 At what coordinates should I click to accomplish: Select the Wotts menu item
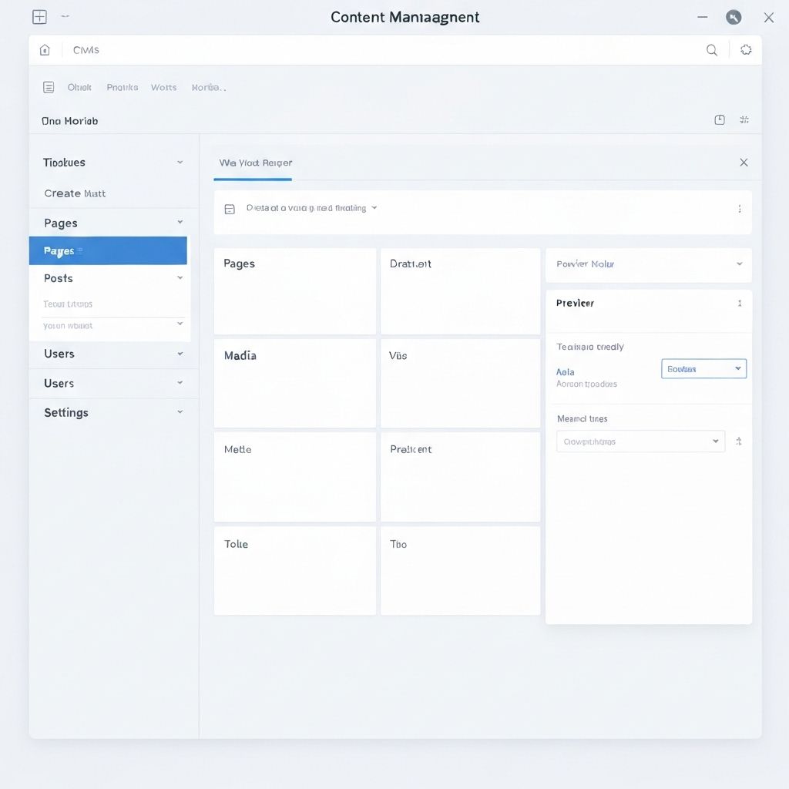pos(163,87)
